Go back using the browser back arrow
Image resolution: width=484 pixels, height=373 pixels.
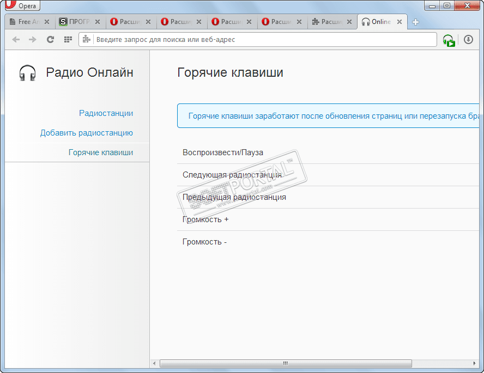click(x=16, y=39)
